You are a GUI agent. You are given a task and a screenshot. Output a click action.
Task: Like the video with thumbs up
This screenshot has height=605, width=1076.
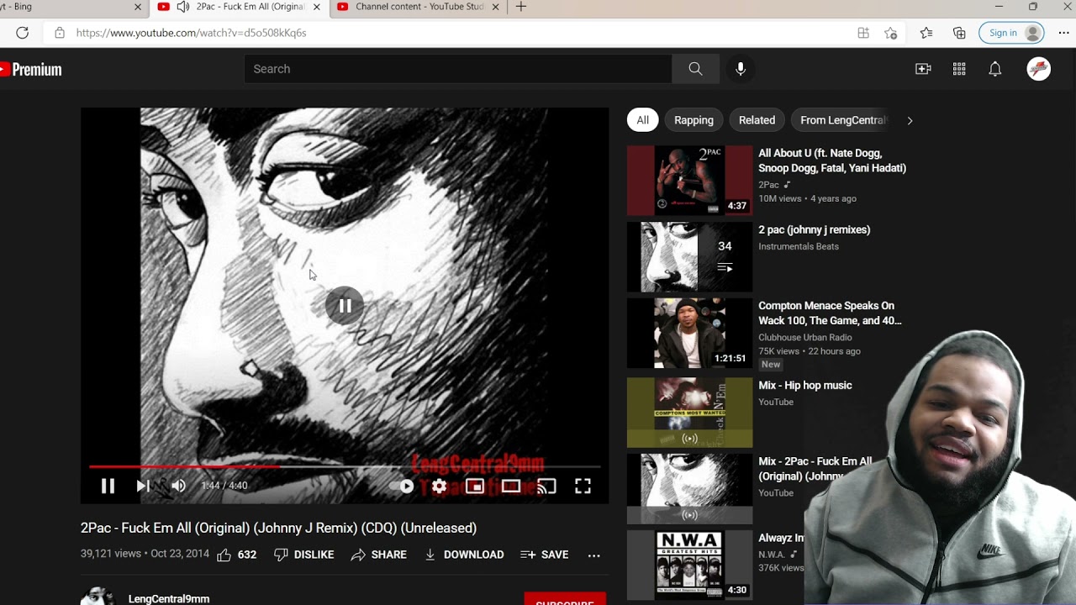(236, 555)
